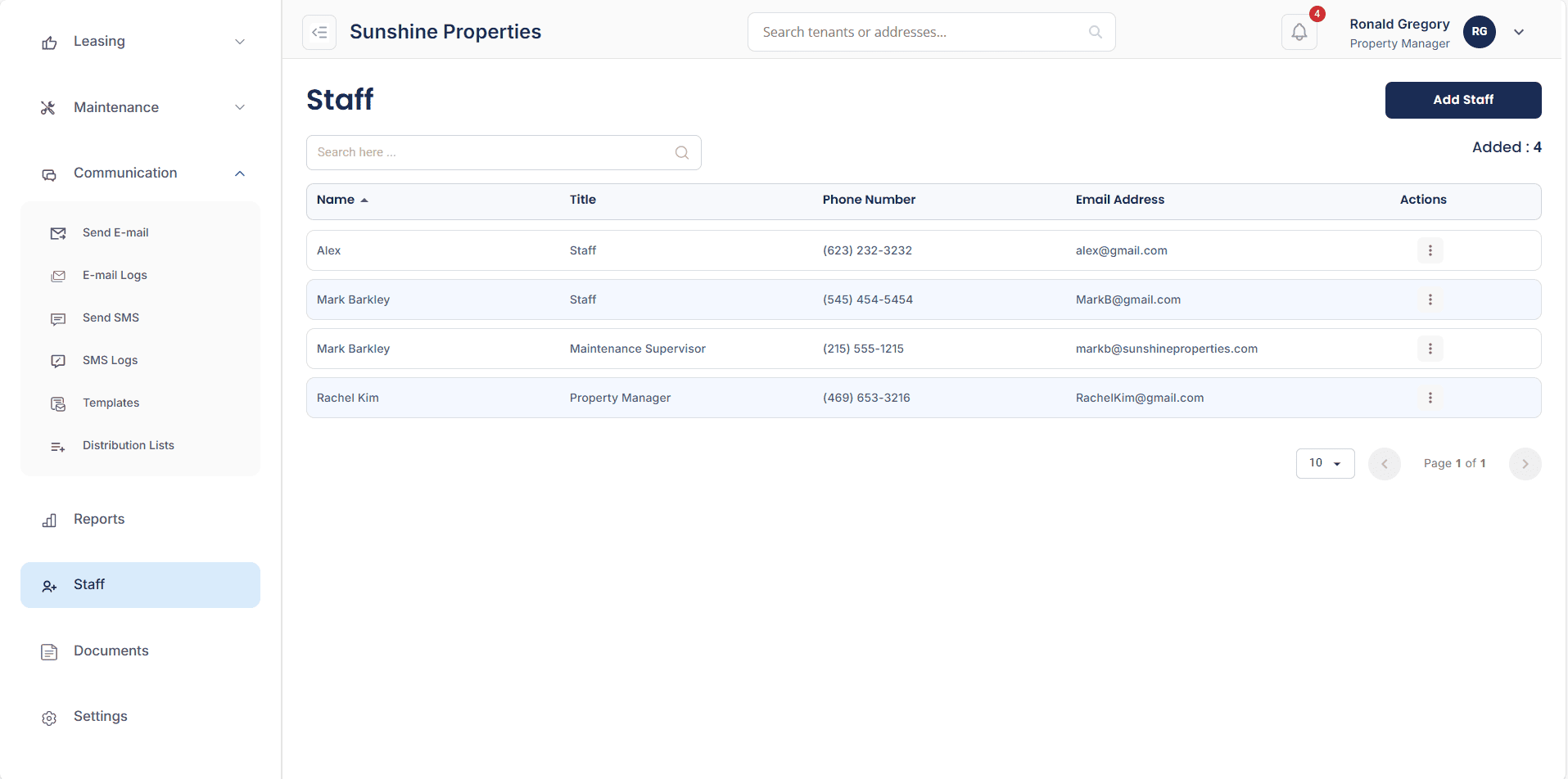1568x779 pixels.
Task: Go to next page of staff
Action: click(x=1525, y=464)
